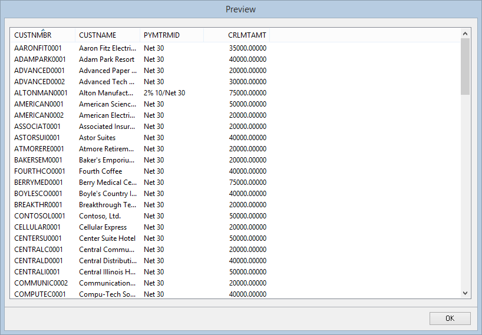Image resolution: width=482 pixels, height=335 pixels.
Task: Sort by CUSTNMBR column header
Action: tap(43, 35)
